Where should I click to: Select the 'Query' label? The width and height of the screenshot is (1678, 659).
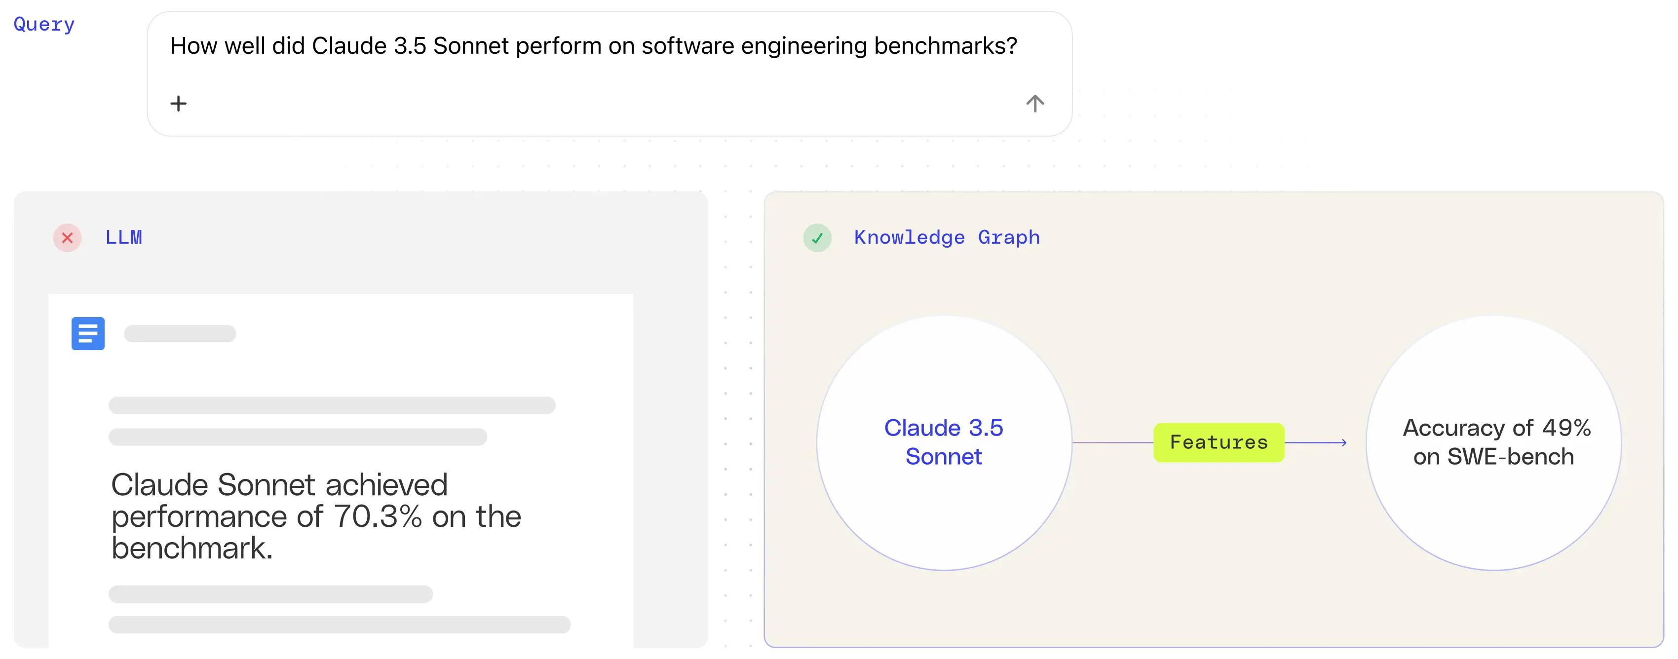pyautogui.click(x=44, y=25)
